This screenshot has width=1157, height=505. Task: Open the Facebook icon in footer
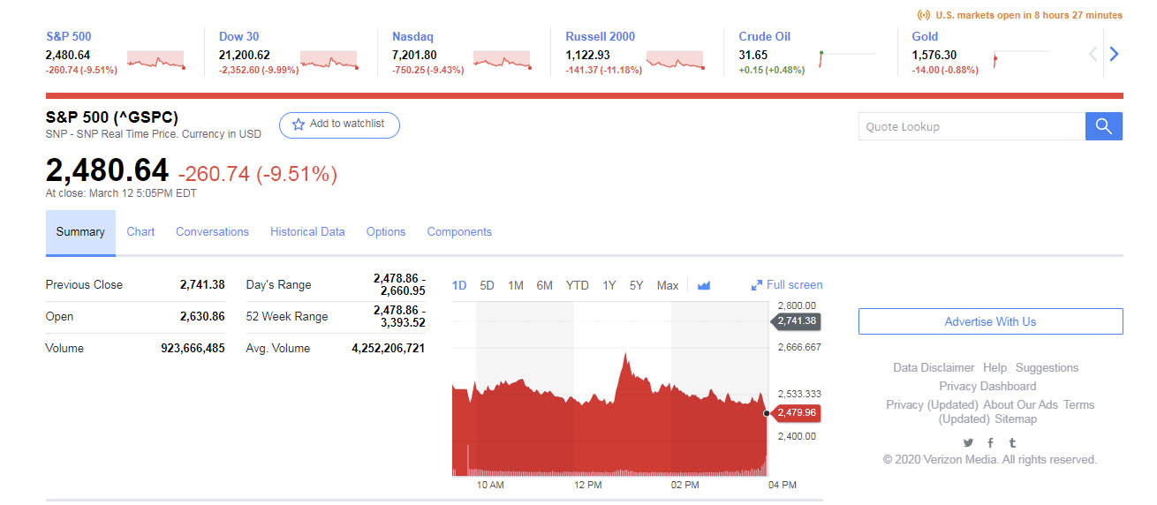(990, 442)
